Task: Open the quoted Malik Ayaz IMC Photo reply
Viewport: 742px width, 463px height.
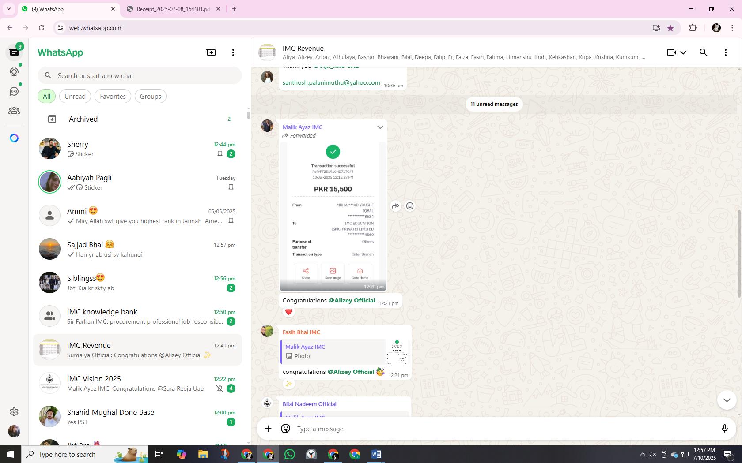Action: [344, 351]
